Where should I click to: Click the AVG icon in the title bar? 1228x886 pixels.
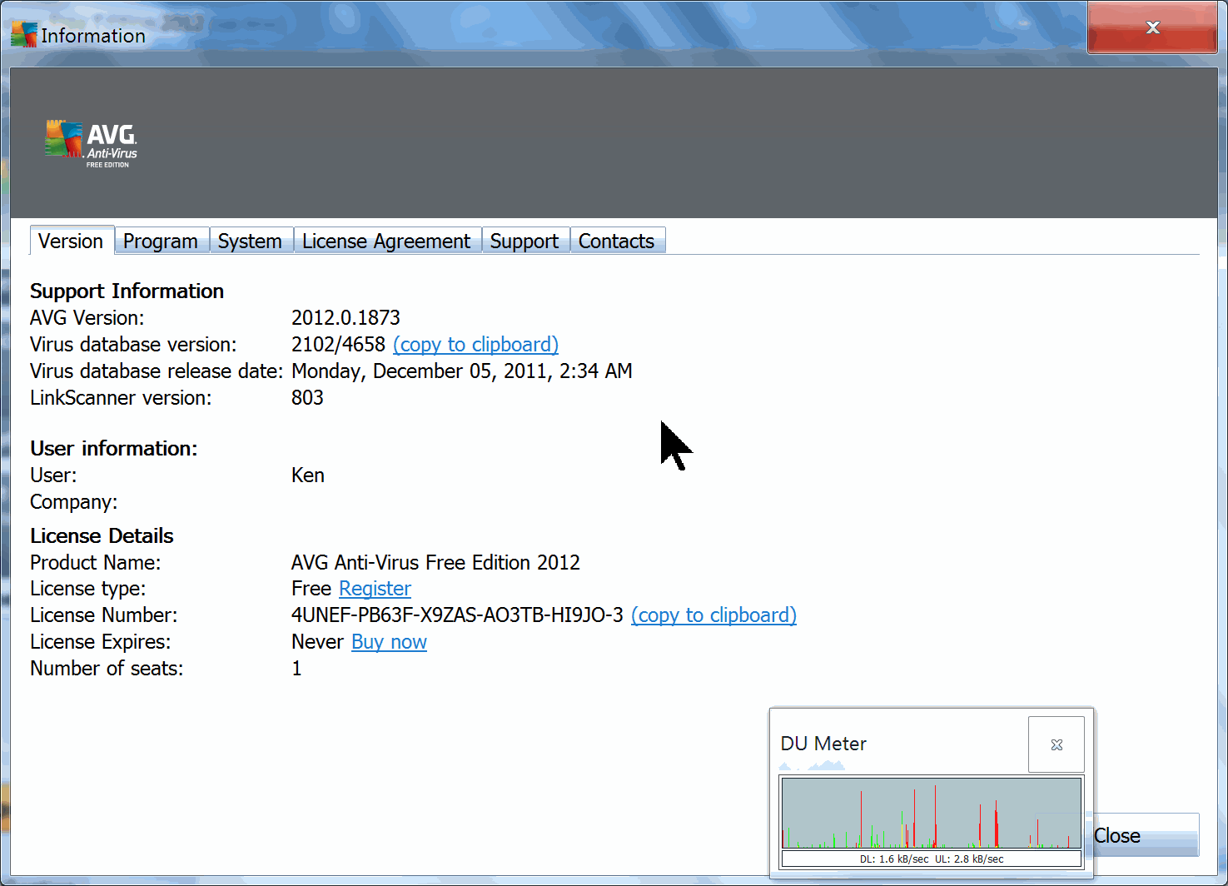[23, 35]
